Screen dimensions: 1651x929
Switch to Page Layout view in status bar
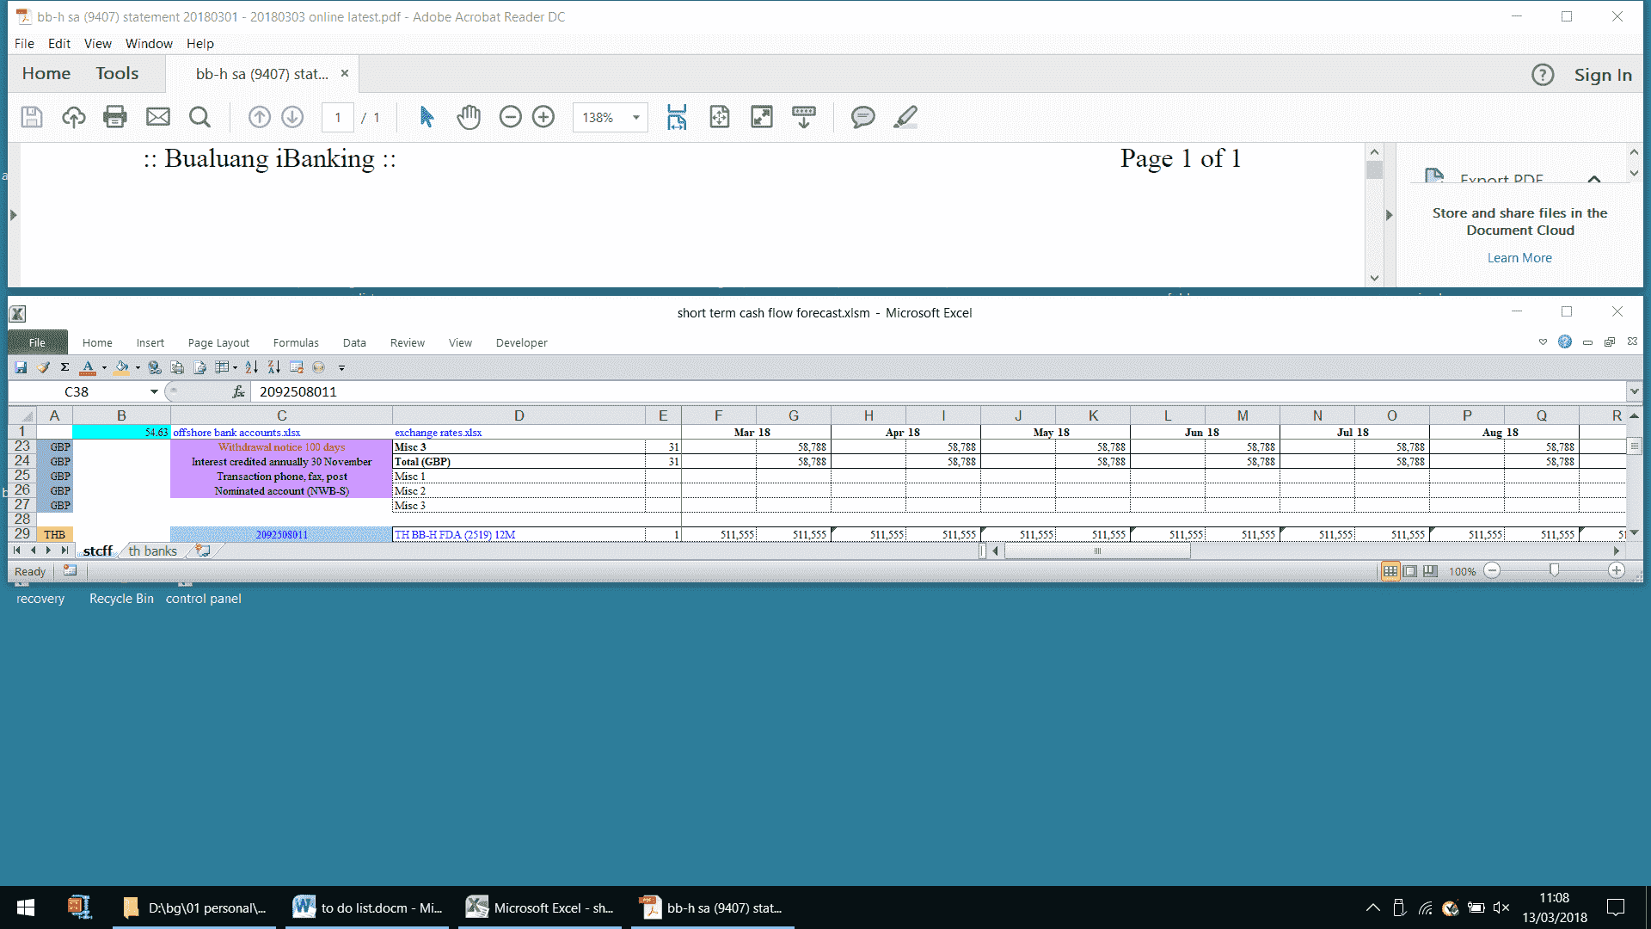[x=1410, y=571]
